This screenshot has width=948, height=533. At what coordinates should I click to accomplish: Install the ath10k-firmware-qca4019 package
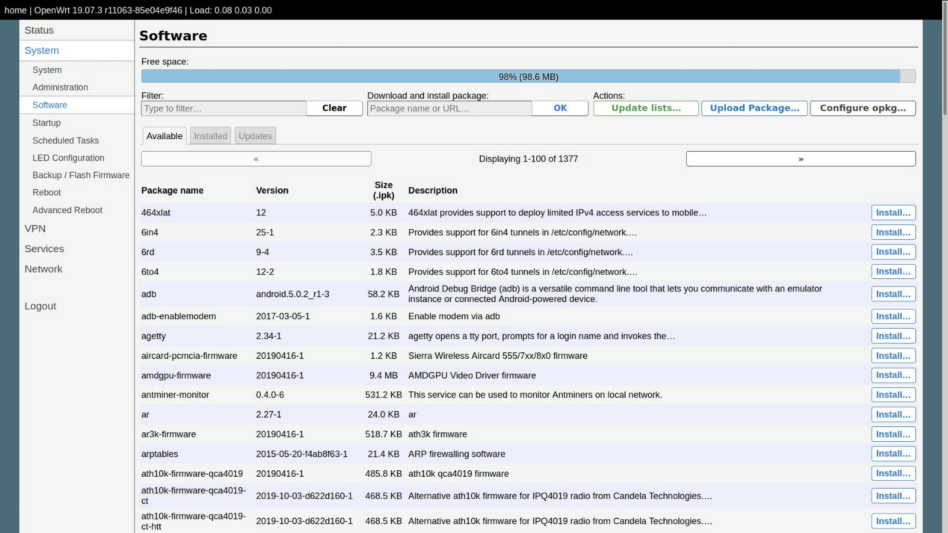coord(893,473)
